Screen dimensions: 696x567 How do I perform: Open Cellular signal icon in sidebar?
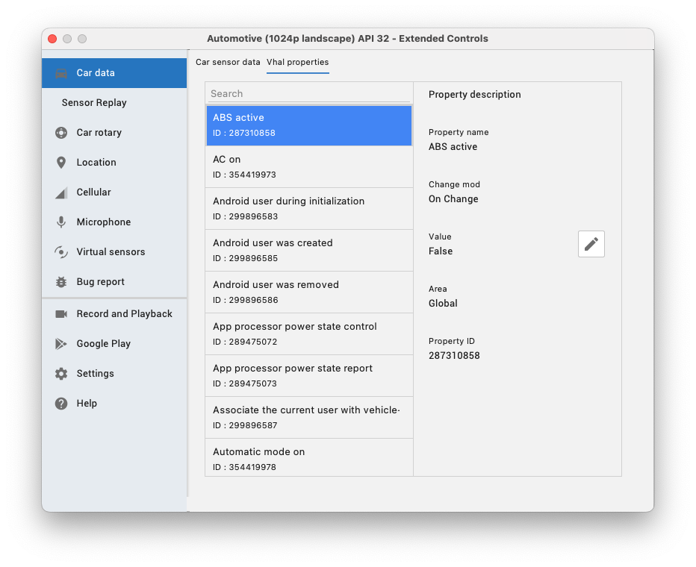[x=61, y=192]
